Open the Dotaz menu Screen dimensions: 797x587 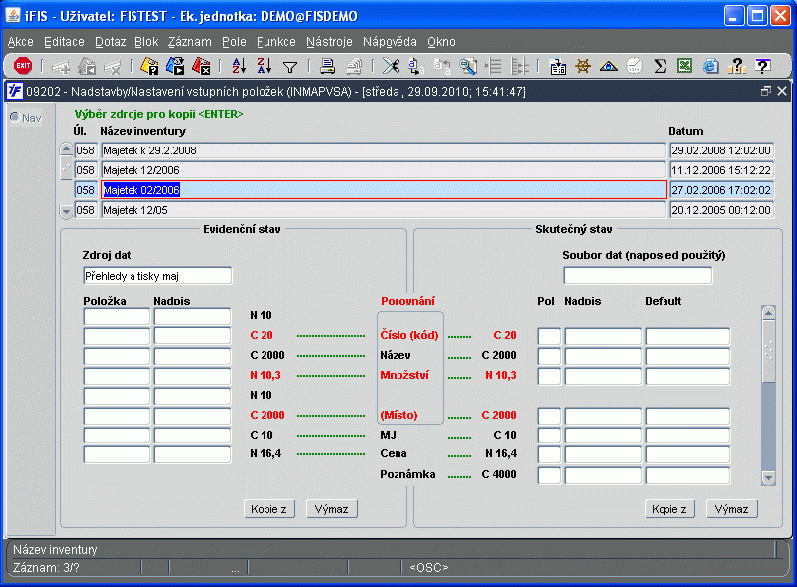click(110, 42)
